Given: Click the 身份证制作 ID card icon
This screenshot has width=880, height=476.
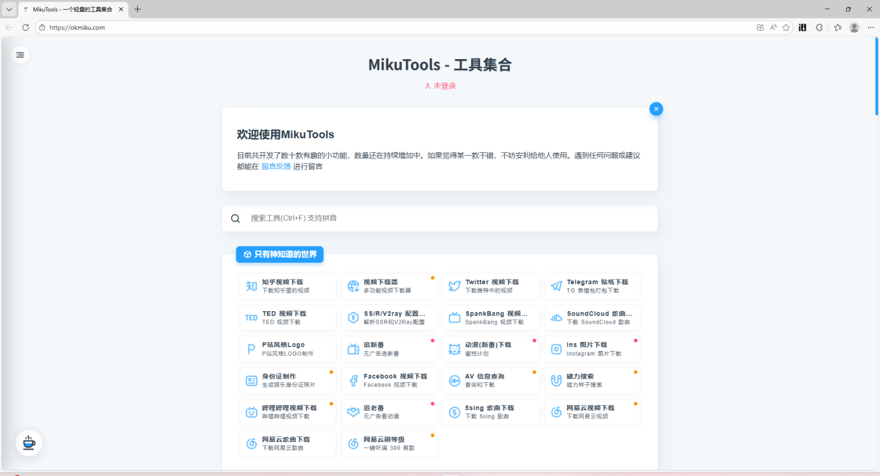Looking at the screenshot, I should coord(251,381).
